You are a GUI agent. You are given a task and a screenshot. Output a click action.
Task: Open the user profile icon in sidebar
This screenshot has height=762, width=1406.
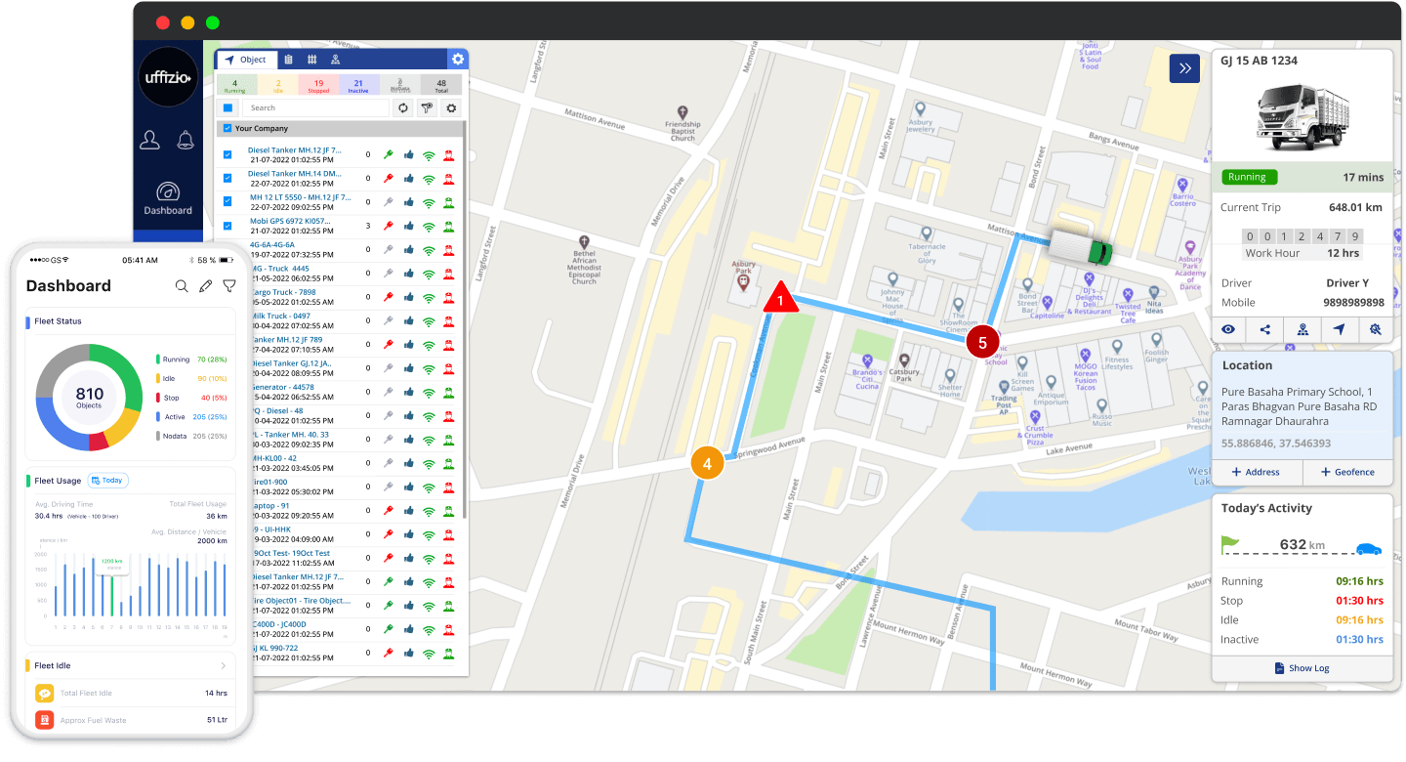coord(149,140)
